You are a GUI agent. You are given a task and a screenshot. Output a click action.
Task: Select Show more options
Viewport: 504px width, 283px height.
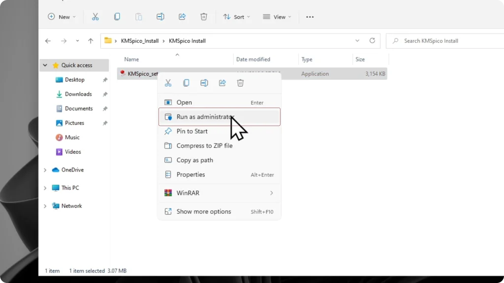[x=220, y=211]
